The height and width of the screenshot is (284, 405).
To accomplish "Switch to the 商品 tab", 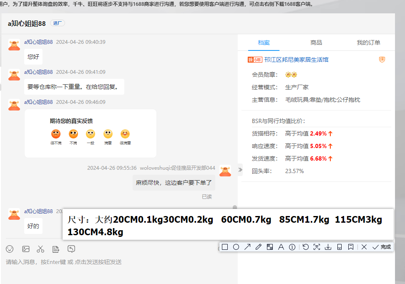I will tap(316, 43).
